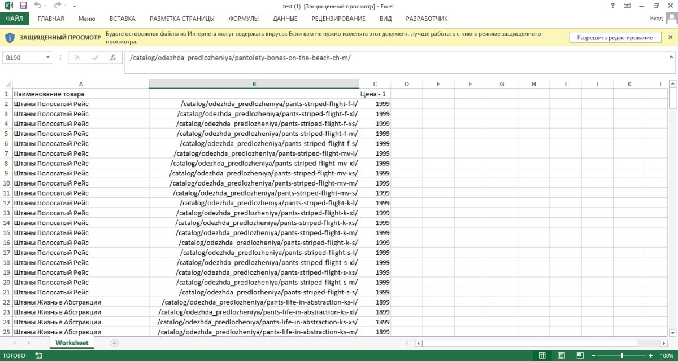Open the ФОРМУЛЫ ribbon tab
Image resolution: width=678 pixels, height=361 pixels.
[244, 19]
